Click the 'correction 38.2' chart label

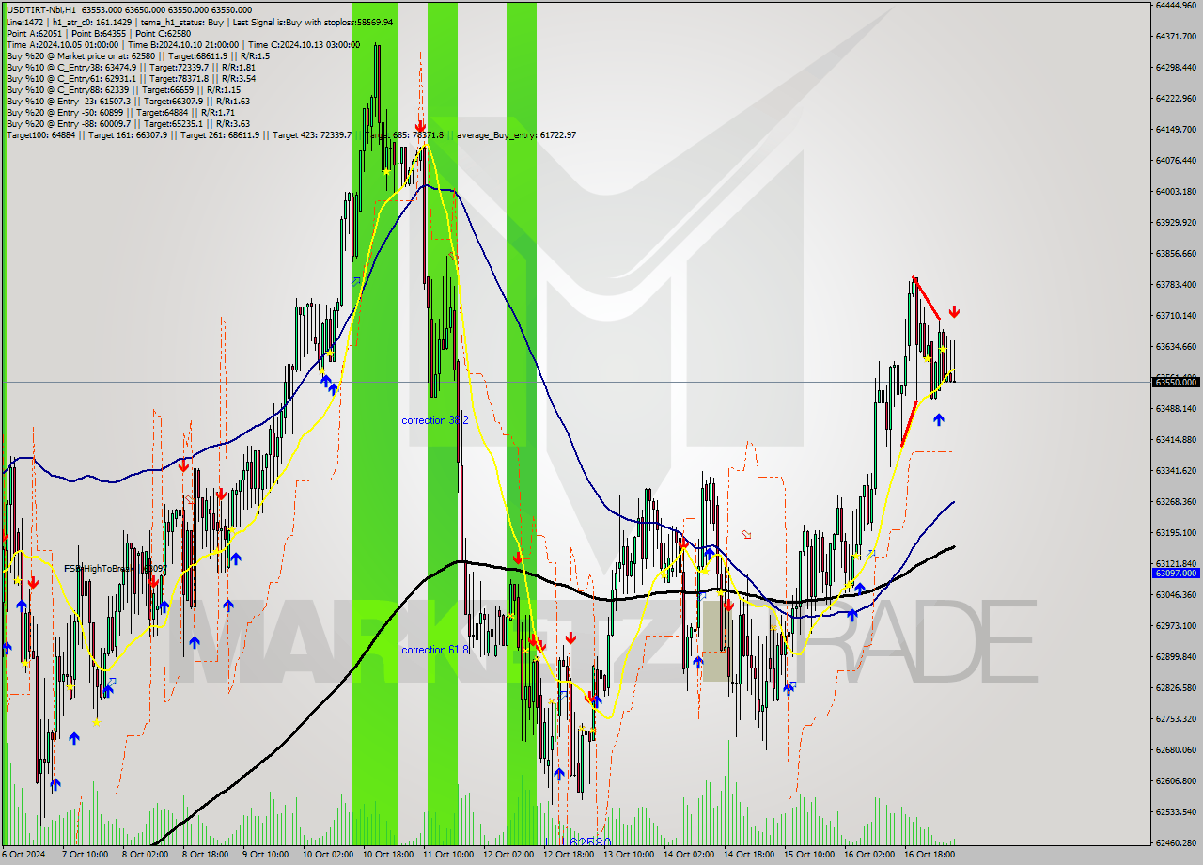click(435, 420)
